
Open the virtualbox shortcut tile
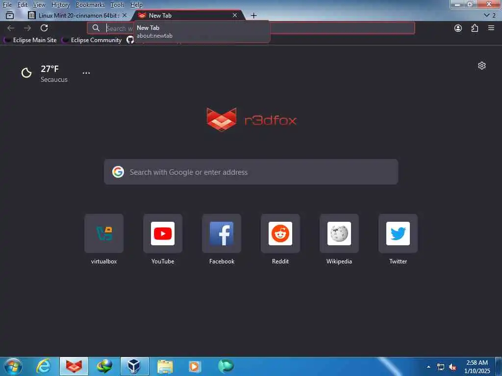tap(104, 234)
